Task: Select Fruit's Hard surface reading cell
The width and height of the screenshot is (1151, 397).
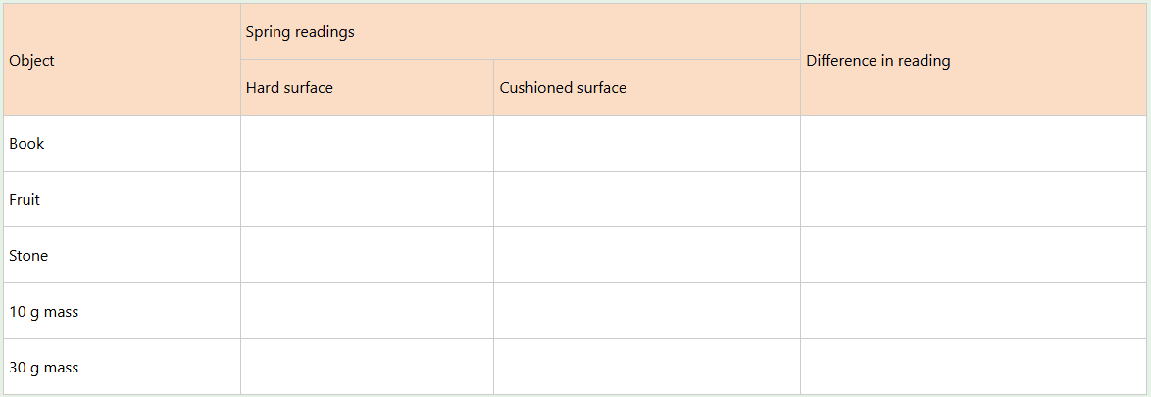Action: point(367,200)
